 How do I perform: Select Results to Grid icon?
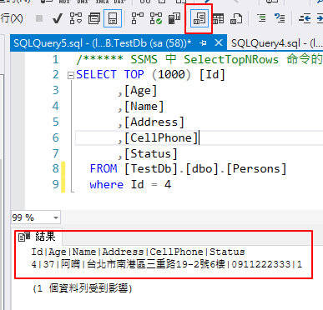pos(218,19)
